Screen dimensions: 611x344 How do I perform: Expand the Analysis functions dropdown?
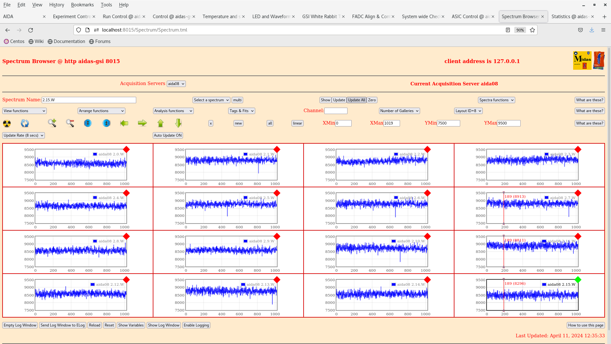point(173,111)
